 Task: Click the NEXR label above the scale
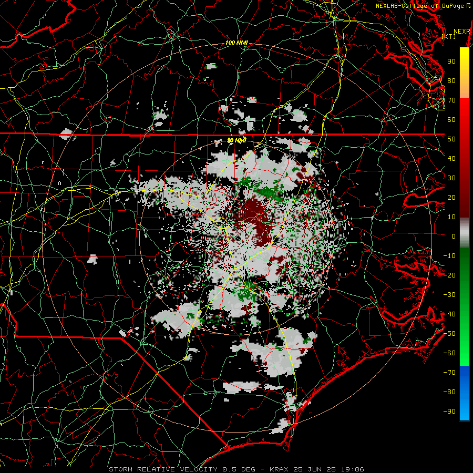click(462, 32)
